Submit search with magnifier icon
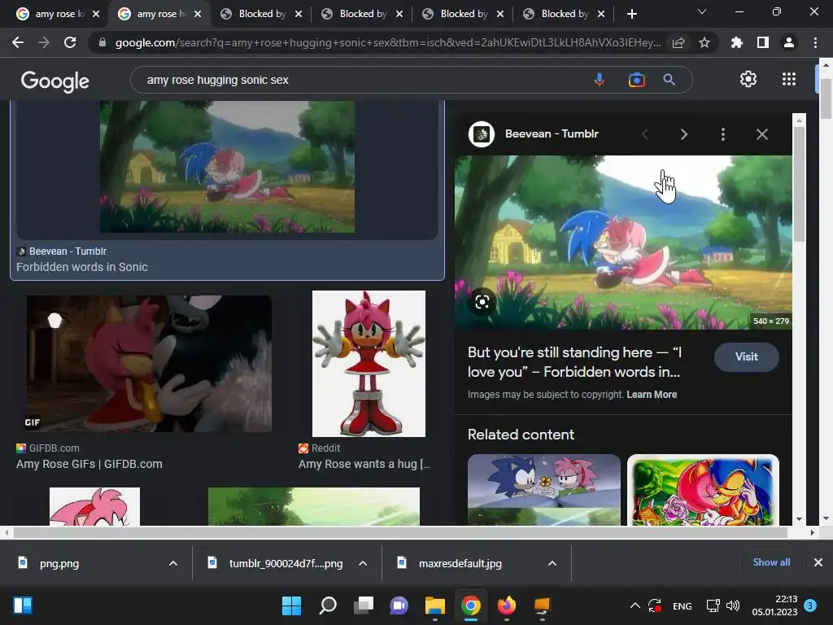Viewport: 833px width, 625px height. pyautogui.click(x=669, y=80)
